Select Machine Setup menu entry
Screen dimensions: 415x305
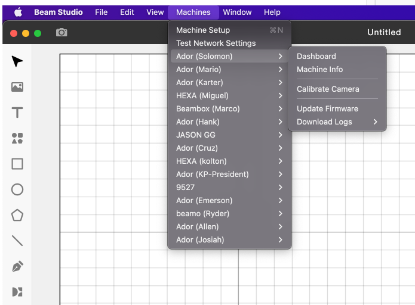203,30
